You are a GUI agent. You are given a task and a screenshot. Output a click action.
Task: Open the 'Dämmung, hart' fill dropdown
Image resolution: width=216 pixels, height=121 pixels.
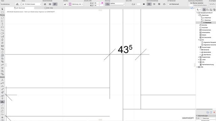click(x=76, y=4)
